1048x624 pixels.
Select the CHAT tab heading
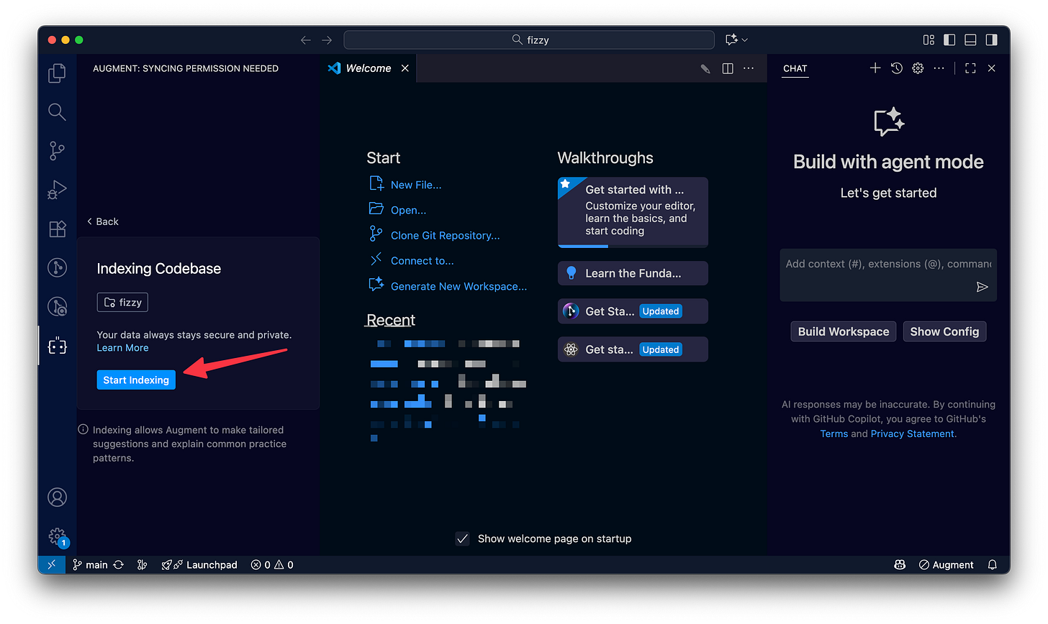pos(795,68)
